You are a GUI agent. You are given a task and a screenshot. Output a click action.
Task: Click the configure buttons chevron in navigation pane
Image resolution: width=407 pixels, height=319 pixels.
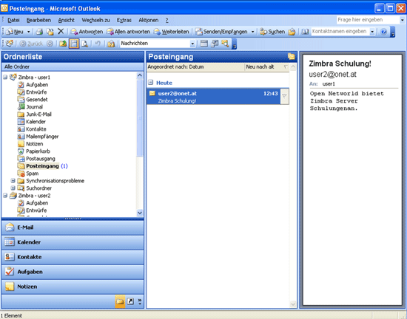click(x=140, y=301)
